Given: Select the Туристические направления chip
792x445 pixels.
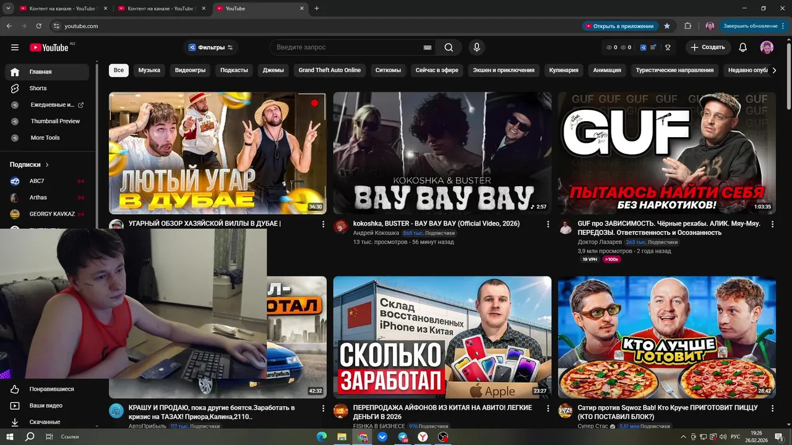Looking at the screenshot, I should tap(674, 70).
